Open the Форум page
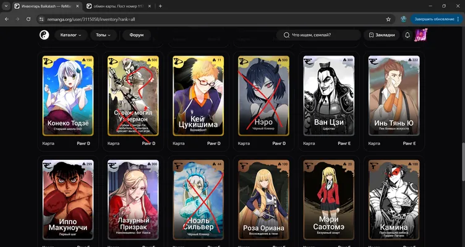465x247 pixels. coord(137,35)
